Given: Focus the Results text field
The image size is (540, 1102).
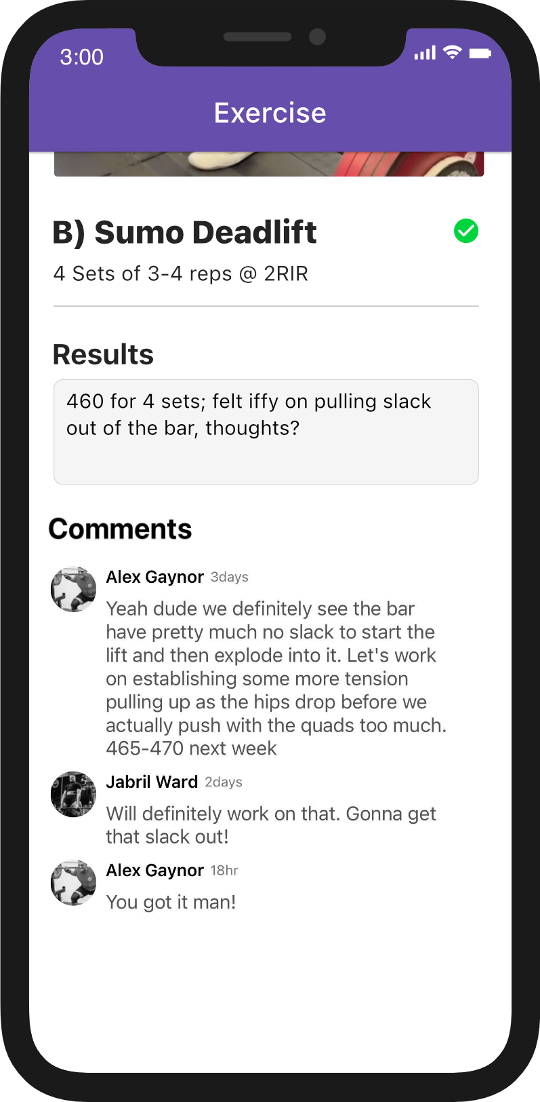Looking at the screenshot, I should (266, 432).
